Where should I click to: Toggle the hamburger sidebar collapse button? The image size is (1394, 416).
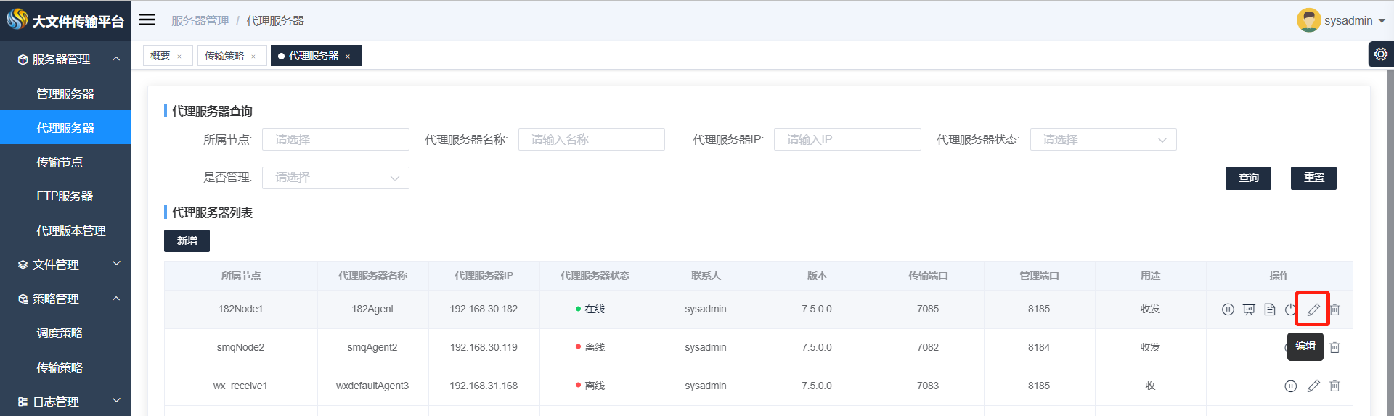(x=147, y=20)
